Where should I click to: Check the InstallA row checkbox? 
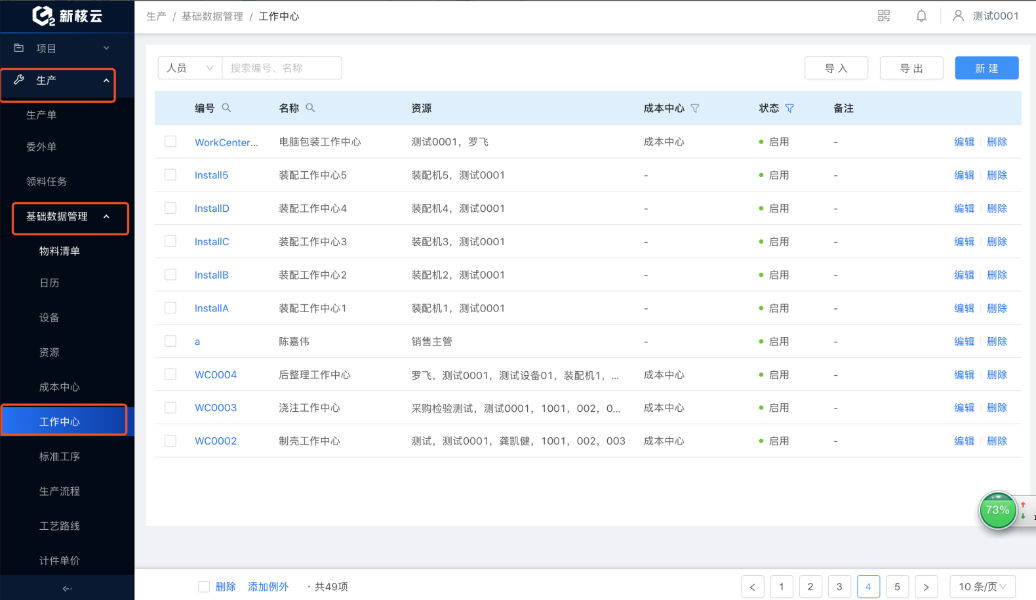[x=170, y=308]
